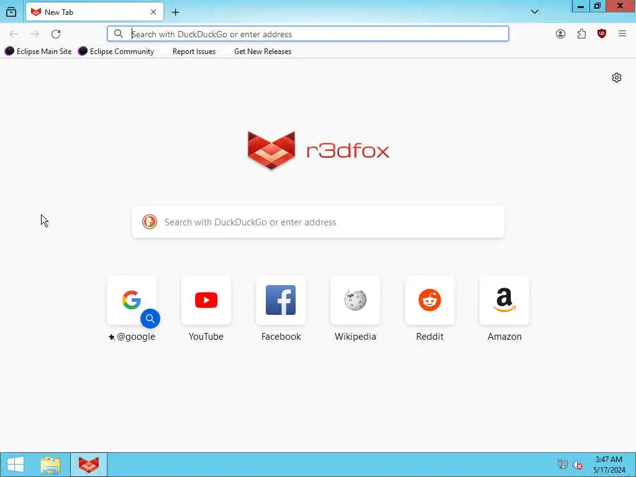This screenshot has height=477, width=636.
Task: Open the Wikipedia shortcut tile
Action: pyautogui.click(x=355, y=300)
